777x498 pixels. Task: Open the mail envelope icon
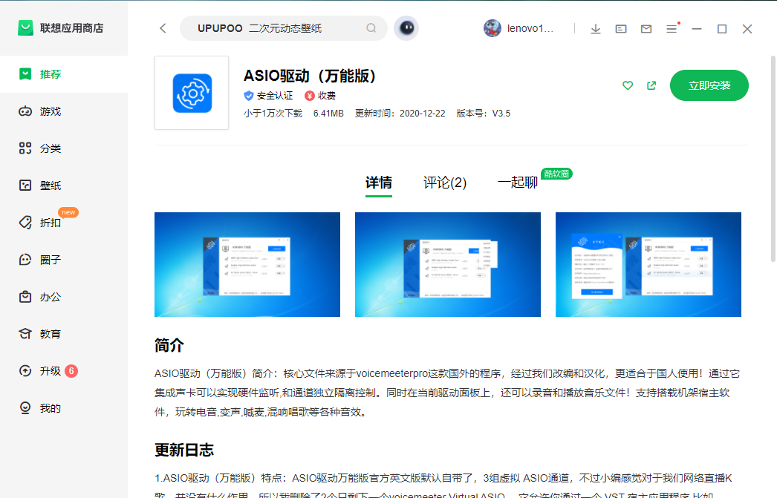point(646,29)
